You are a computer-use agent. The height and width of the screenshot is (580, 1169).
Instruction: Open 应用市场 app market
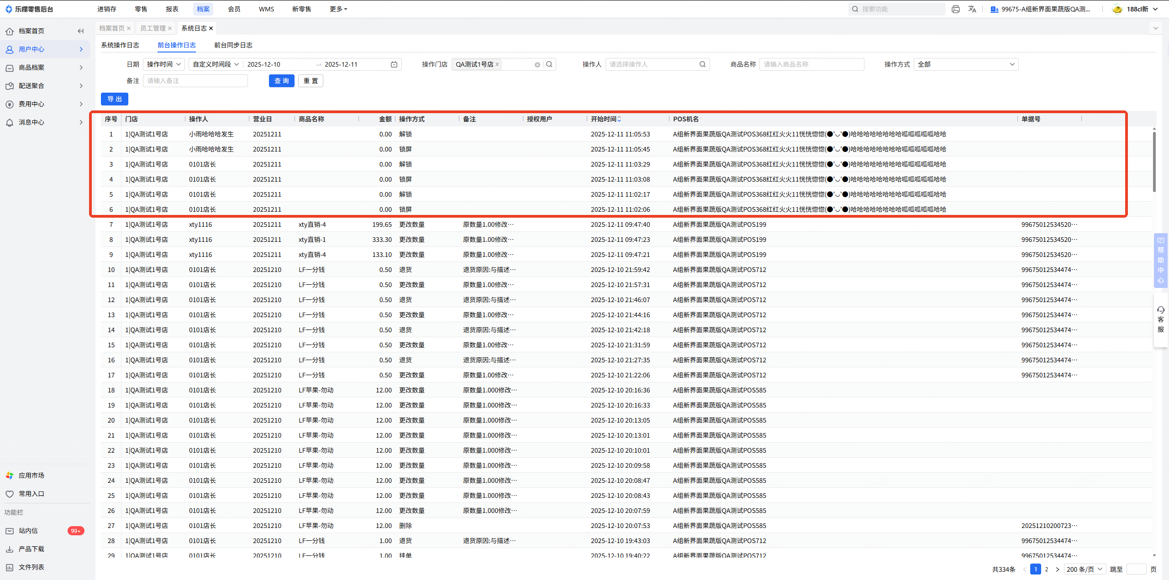tap(31, 475)
